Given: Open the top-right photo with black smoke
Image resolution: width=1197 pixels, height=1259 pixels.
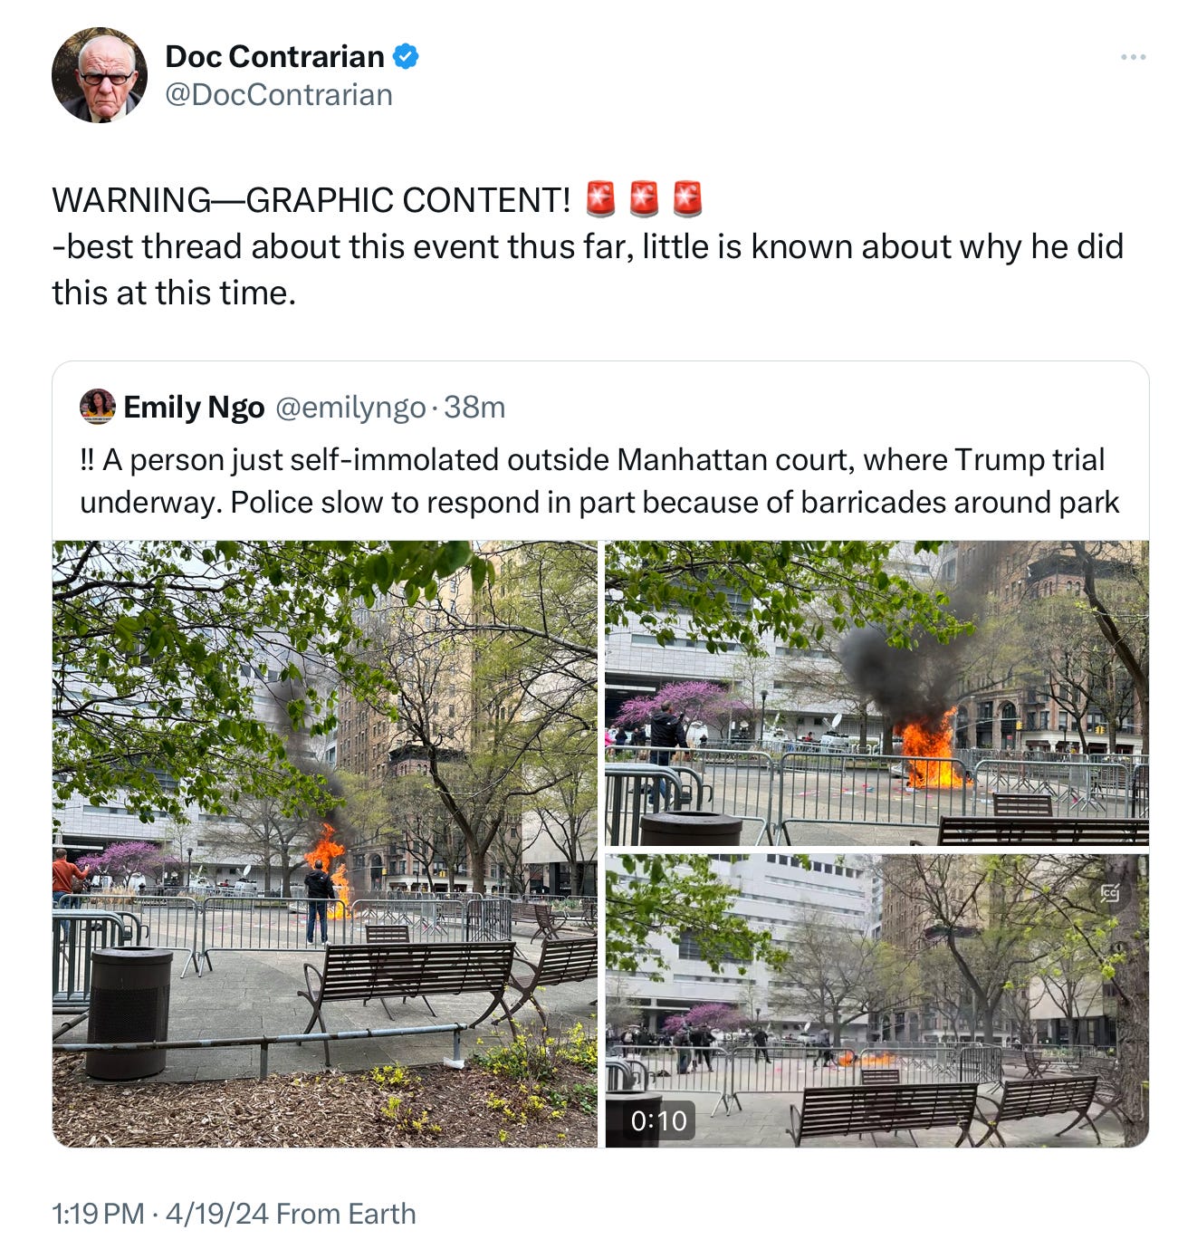Looking at the screenshot, I should coord(876,693).
